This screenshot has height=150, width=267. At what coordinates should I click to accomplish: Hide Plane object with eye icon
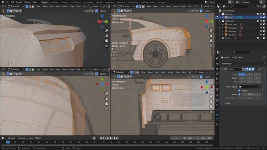[x=261, y=17]
